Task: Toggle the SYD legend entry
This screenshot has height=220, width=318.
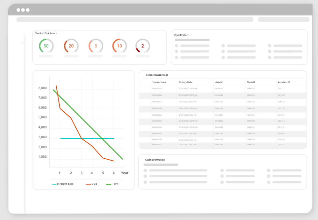Action: pos(112,184)
